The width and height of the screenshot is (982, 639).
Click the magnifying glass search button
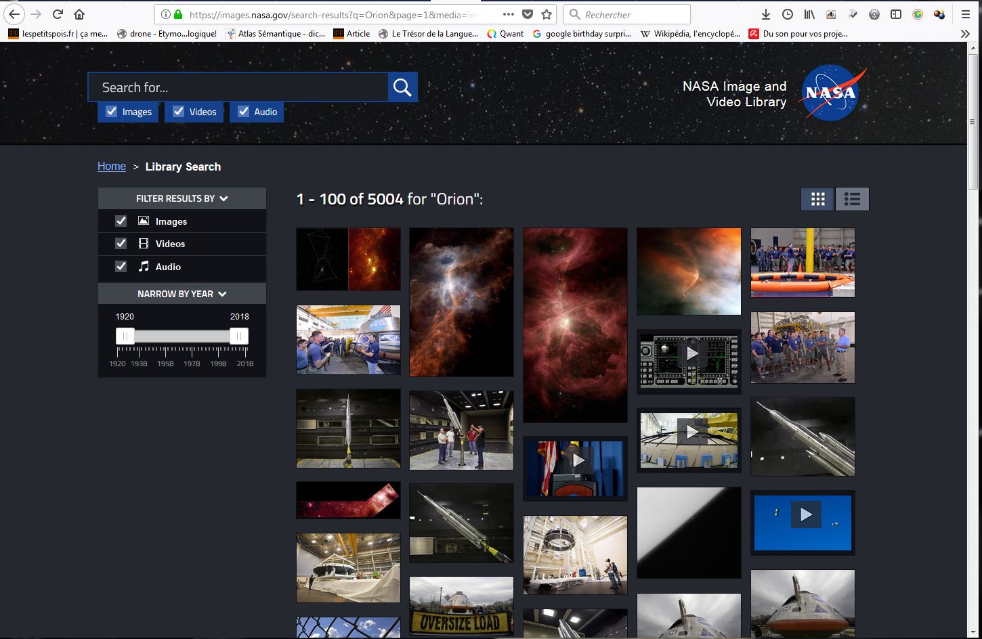pos(402,87)
